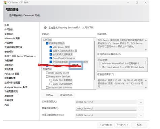Browse for the 实例根目录 folder

pos(141,102)
